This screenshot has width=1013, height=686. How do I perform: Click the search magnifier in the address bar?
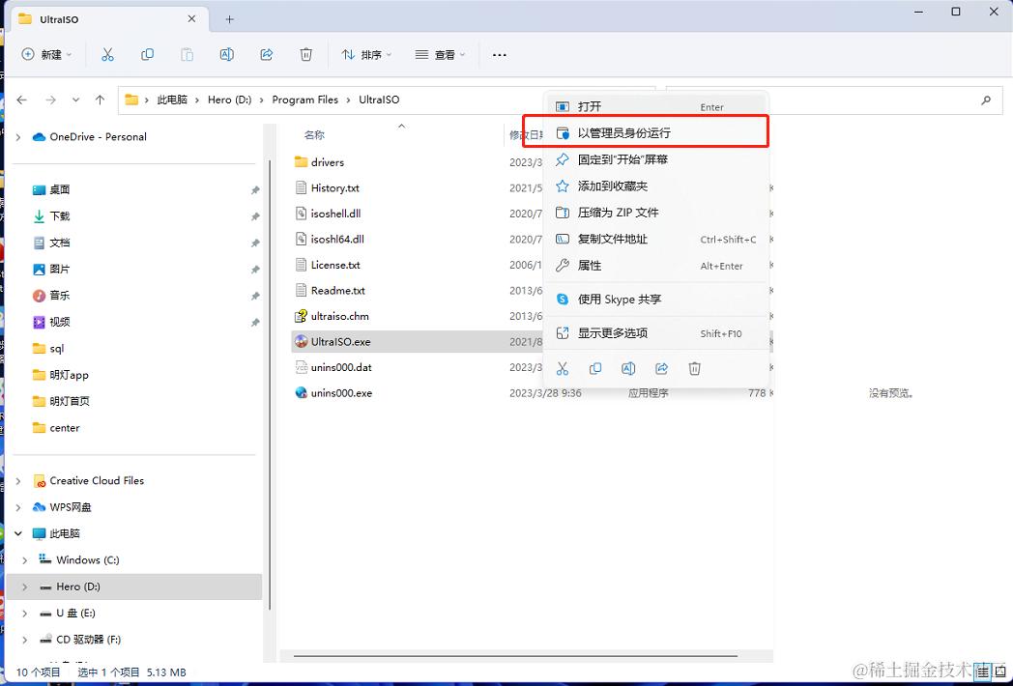click(x=986, y=100)
